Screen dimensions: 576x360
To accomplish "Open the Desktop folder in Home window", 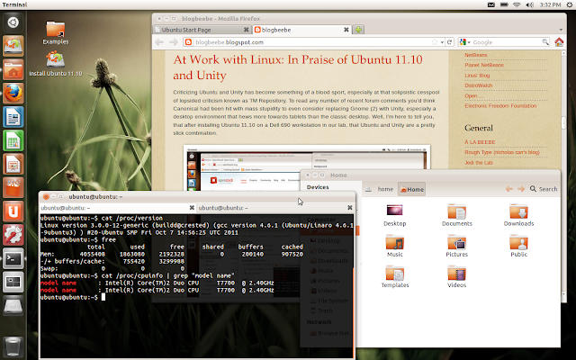I will tap(394, 216).
